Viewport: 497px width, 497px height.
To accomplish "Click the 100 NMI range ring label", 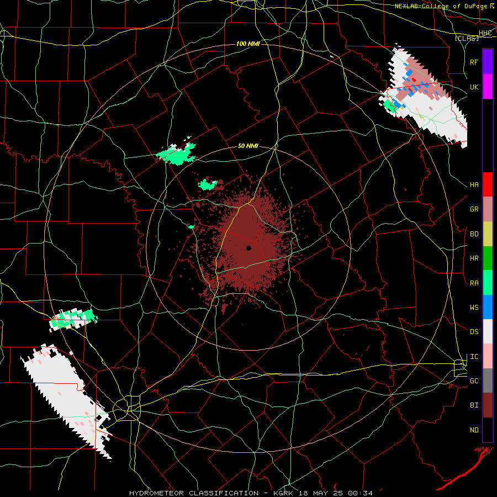I will [x=248, y=44].
